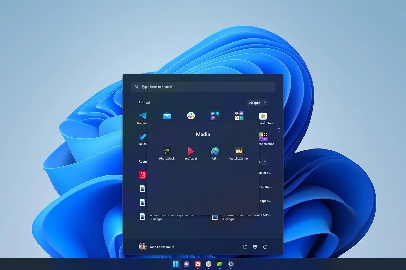Open the Microsoft Store pinned icon
Viewport: 406px width, 270px height.
click(263, 115)
